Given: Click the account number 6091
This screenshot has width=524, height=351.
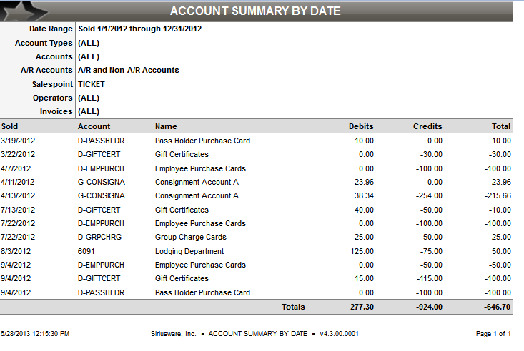Looking at the screenshot, I should pos(86,251).
